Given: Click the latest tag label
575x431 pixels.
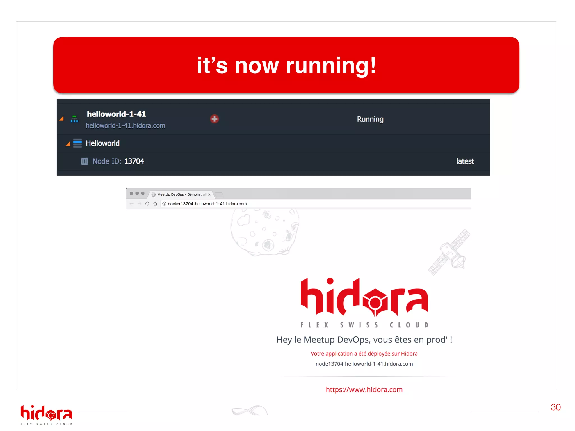Looking at the screenshot, I should [465, 161].
